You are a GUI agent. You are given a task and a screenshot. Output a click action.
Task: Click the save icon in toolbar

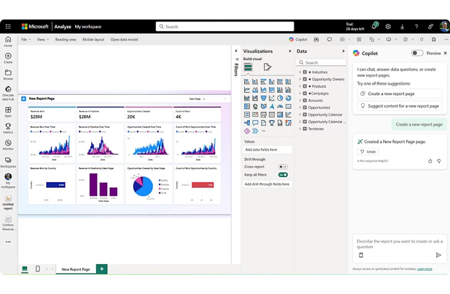434,39
